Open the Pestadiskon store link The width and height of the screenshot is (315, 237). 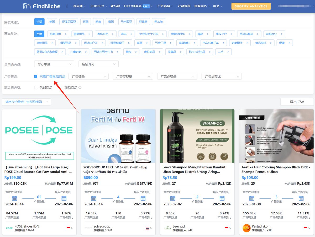click(260, 226)
